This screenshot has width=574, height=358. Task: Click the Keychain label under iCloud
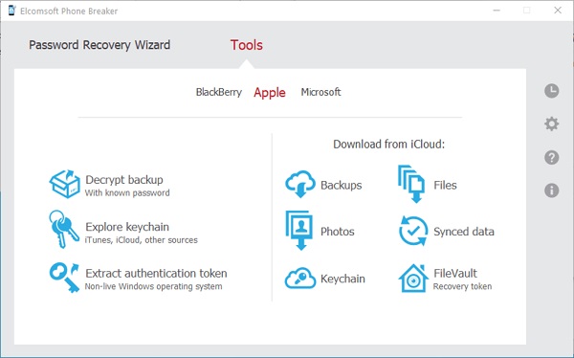pos(342,279)
